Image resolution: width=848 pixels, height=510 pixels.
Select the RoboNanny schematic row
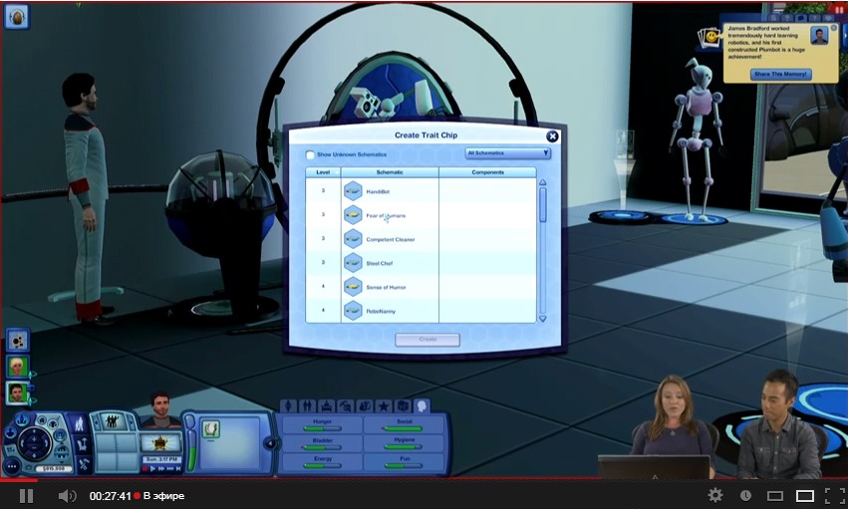[x=421, y=311]
